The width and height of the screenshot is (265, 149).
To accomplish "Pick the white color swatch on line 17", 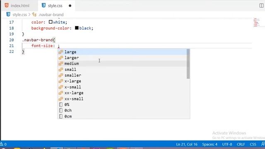I will (51, 22).
